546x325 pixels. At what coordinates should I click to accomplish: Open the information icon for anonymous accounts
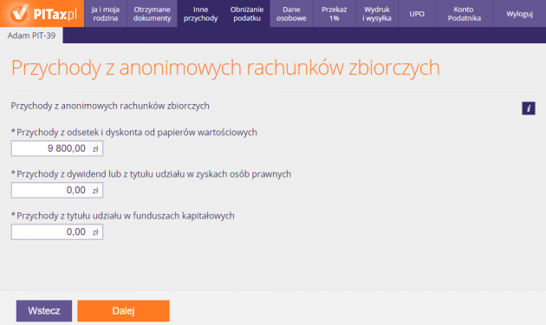529,108
